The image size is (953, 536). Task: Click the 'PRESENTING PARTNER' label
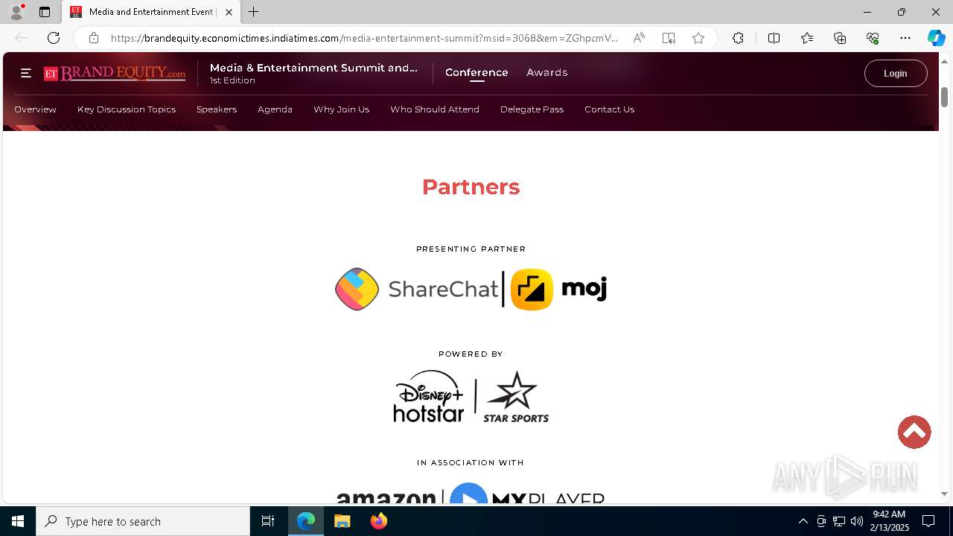point(471,249)
